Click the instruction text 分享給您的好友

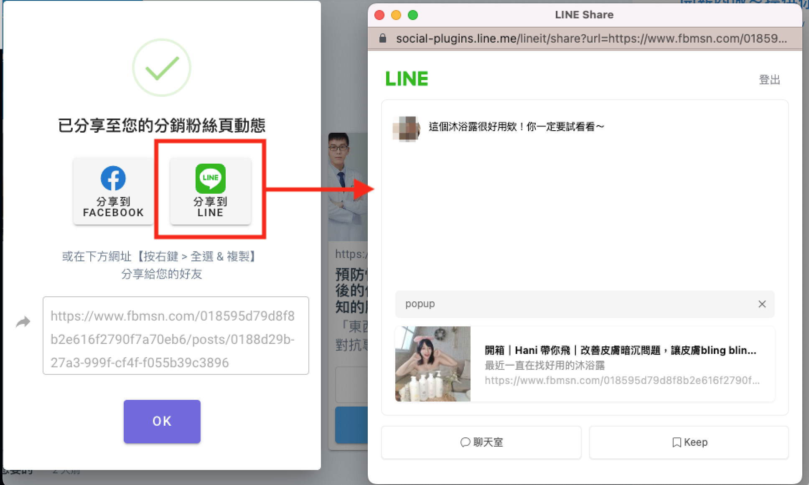(162, 274)
